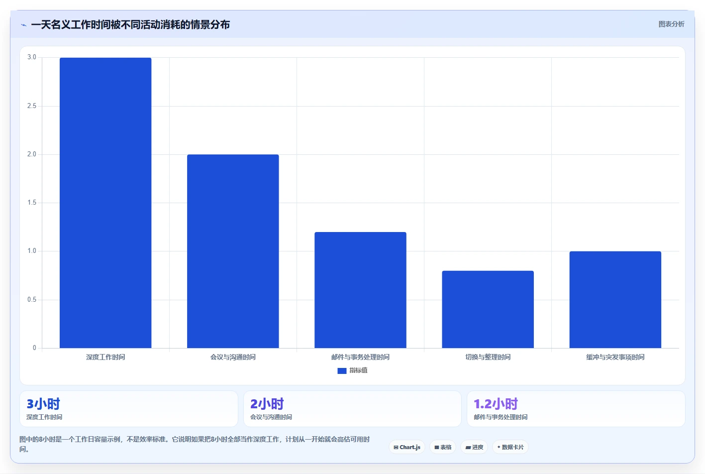Image resolution: width=705 pixels, height=474 pixels.
Task: Click the 缓冲与突发事项时间 bar
Action: tap(615, 300)
